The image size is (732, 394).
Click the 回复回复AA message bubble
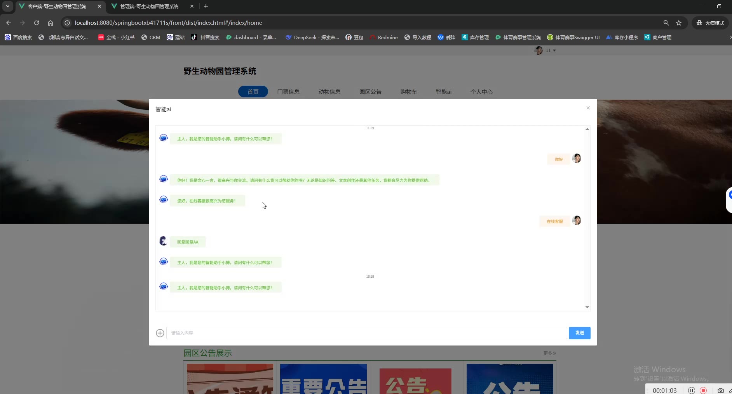188,242
